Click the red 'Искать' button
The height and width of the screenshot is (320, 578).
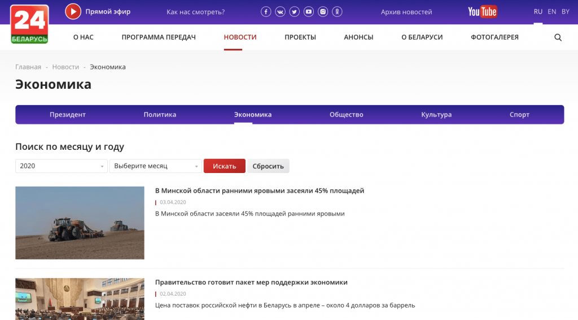(224, 166)
